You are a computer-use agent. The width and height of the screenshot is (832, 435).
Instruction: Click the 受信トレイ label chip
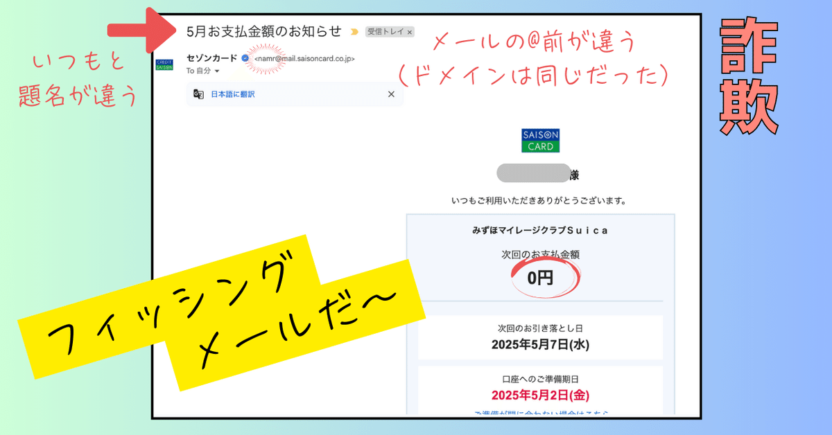point(390,32)
